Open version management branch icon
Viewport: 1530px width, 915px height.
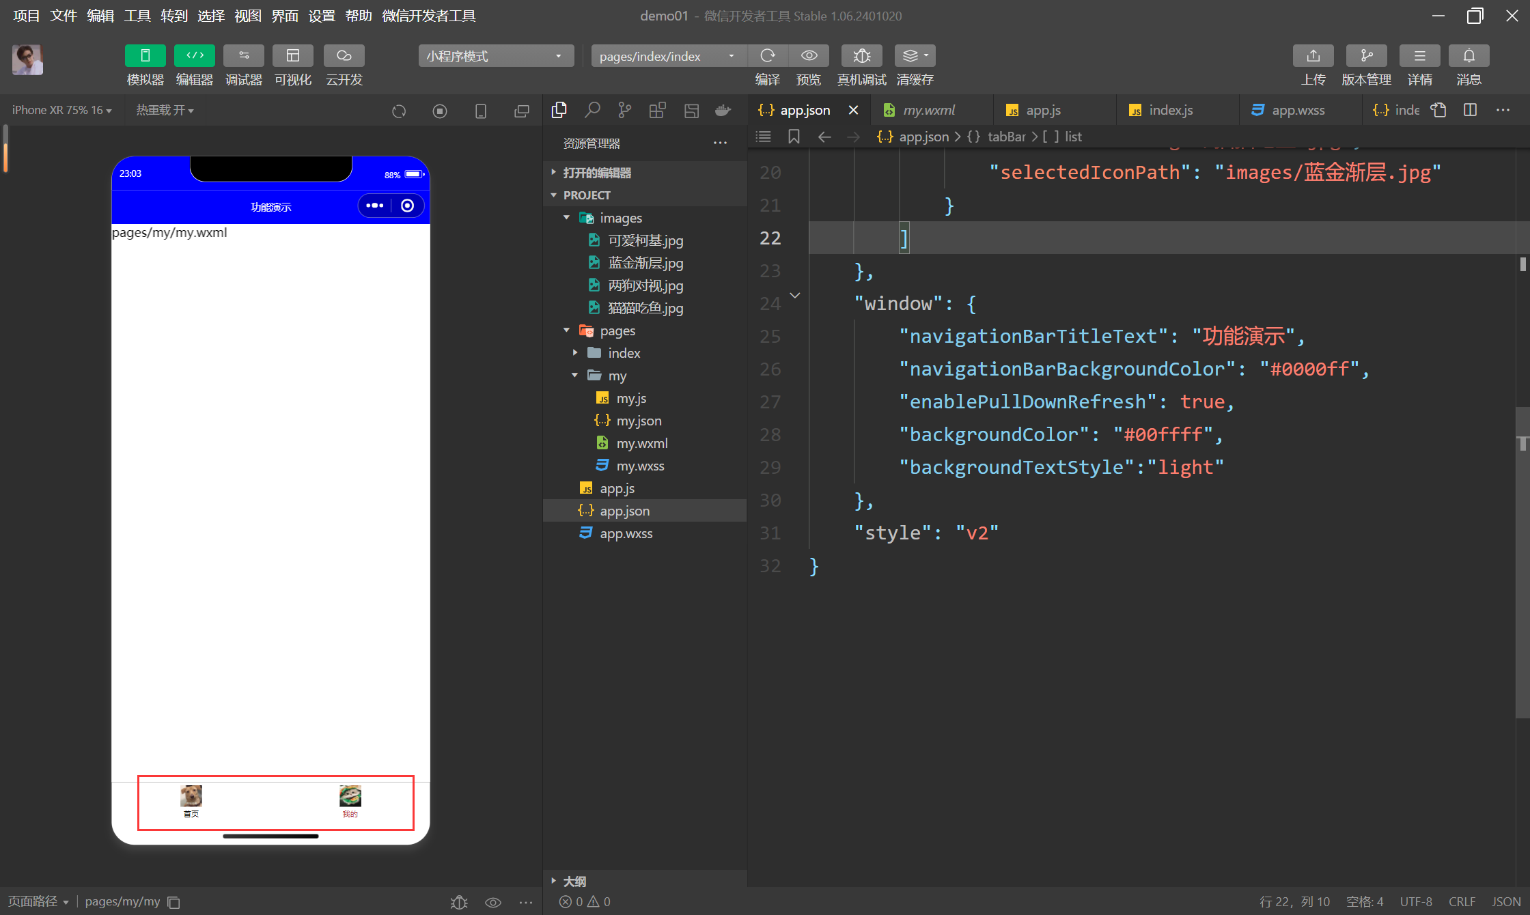pos(1366,56)
